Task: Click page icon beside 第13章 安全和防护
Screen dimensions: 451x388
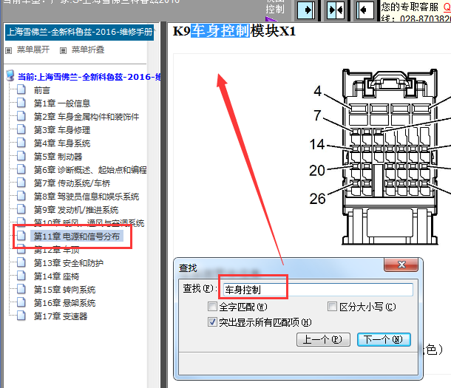Action: click(x=21, y=262)
